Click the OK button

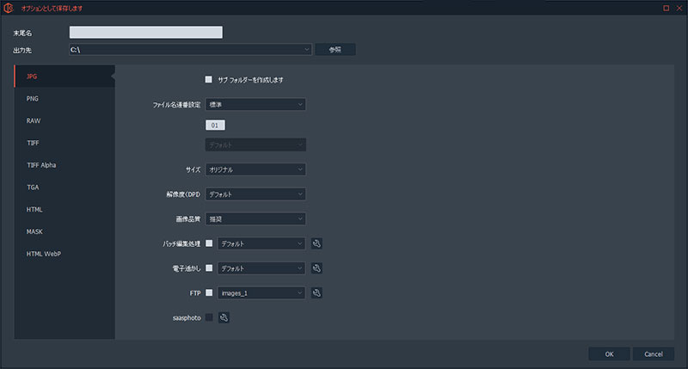pos(609,354)
